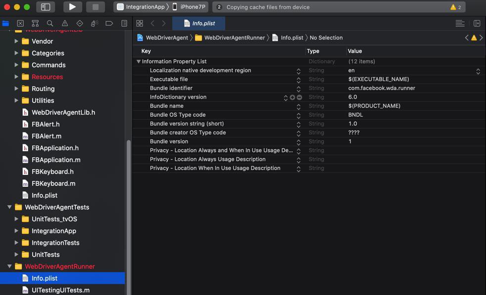
Task: Open value popup for development region
Action: pyautogui.click(x=478, y=71)
